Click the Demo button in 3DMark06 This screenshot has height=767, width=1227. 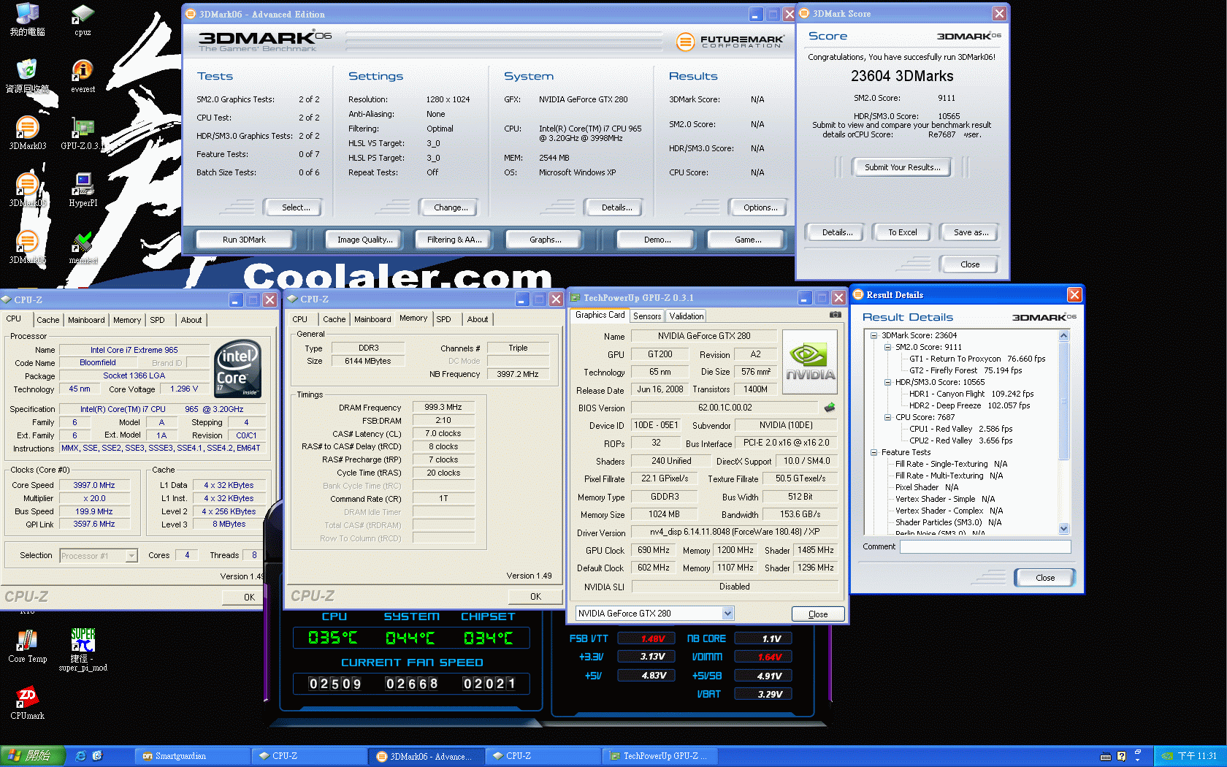(x=657, y=240)
